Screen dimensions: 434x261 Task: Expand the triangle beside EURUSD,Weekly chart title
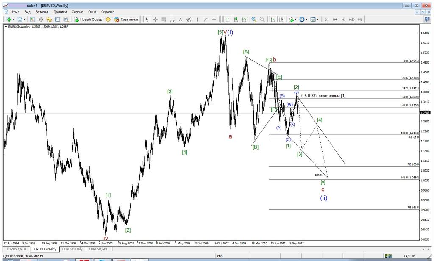(6, 27)
